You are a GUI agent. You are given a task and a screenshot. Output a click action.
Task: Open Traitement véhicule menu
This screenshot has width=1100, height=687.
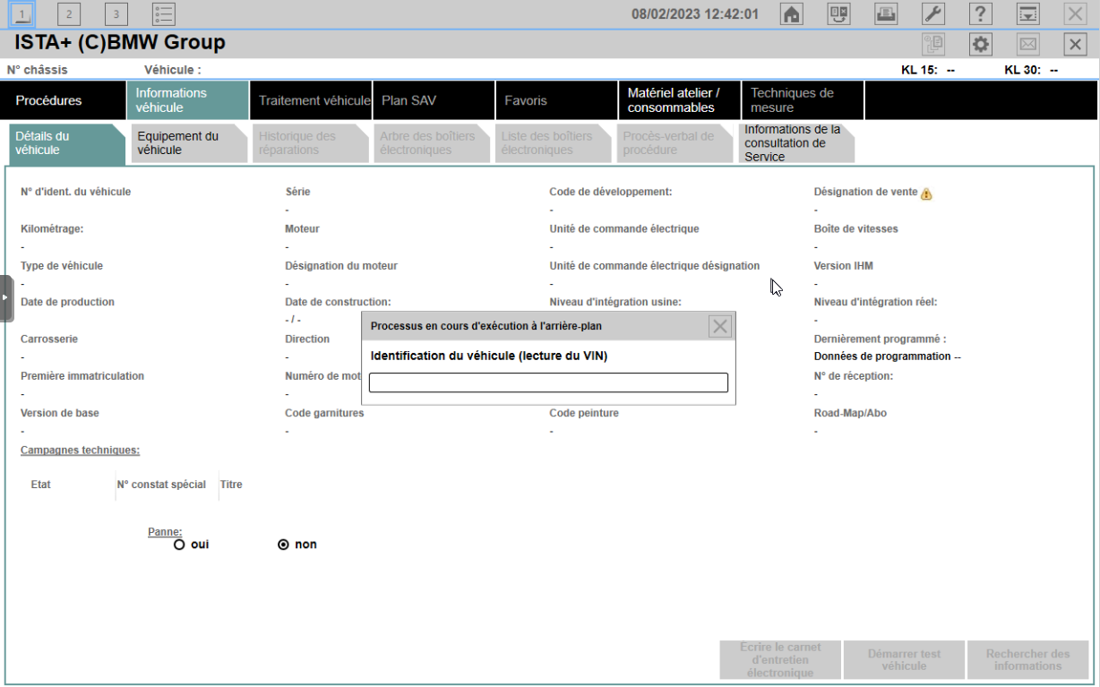pos(310,100)
